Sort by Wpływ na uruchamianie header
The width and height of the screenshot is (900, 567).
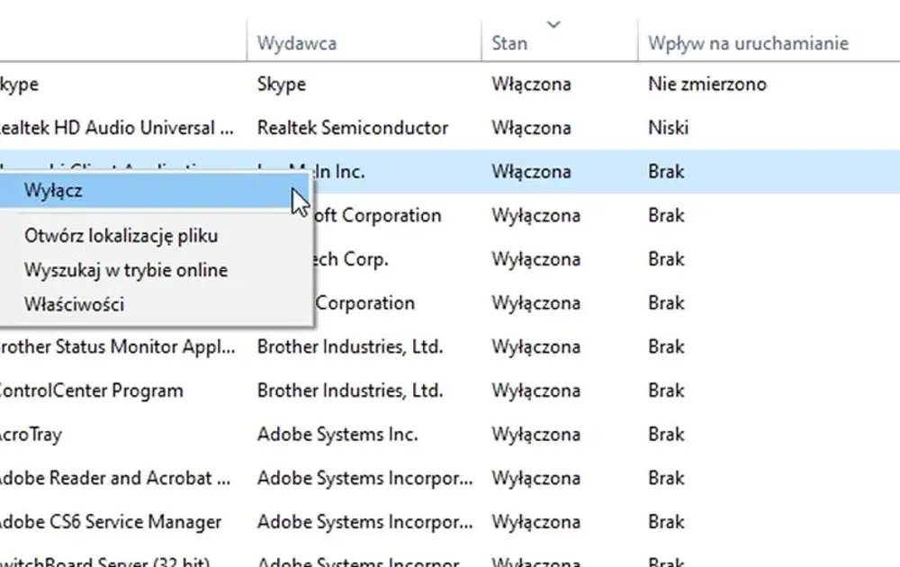748,43
